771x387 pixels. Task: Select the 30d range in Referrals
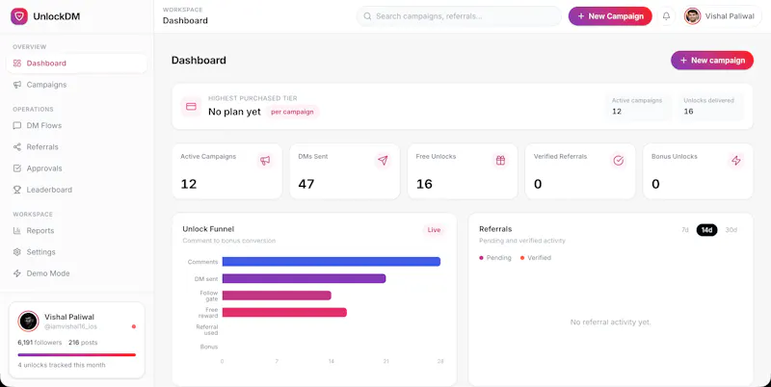click(x=731, y=230)
